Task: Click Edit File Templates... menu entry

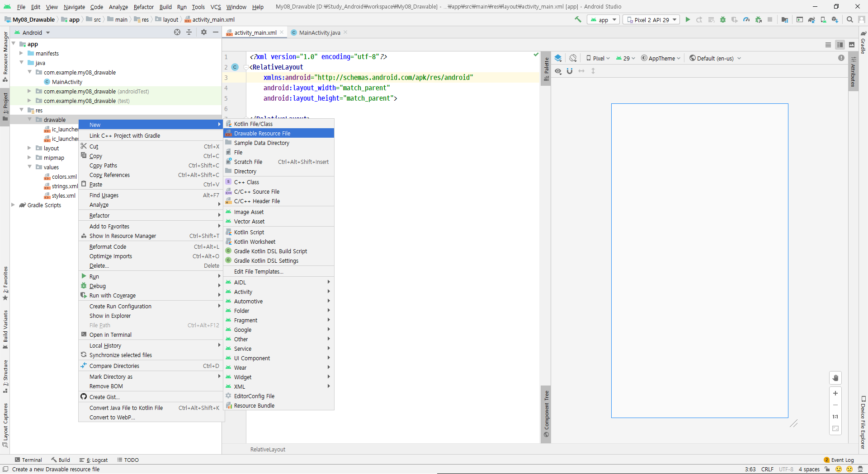Action: pos(279,271)
